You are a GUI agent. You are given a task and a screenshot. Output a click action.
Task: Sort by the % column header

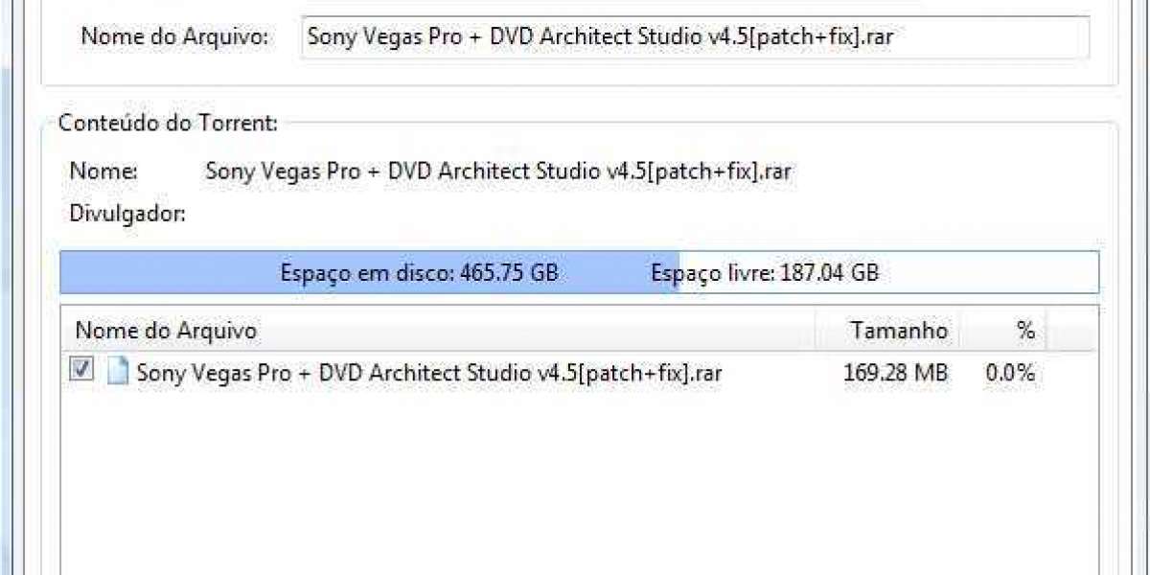pos(1002,331)
